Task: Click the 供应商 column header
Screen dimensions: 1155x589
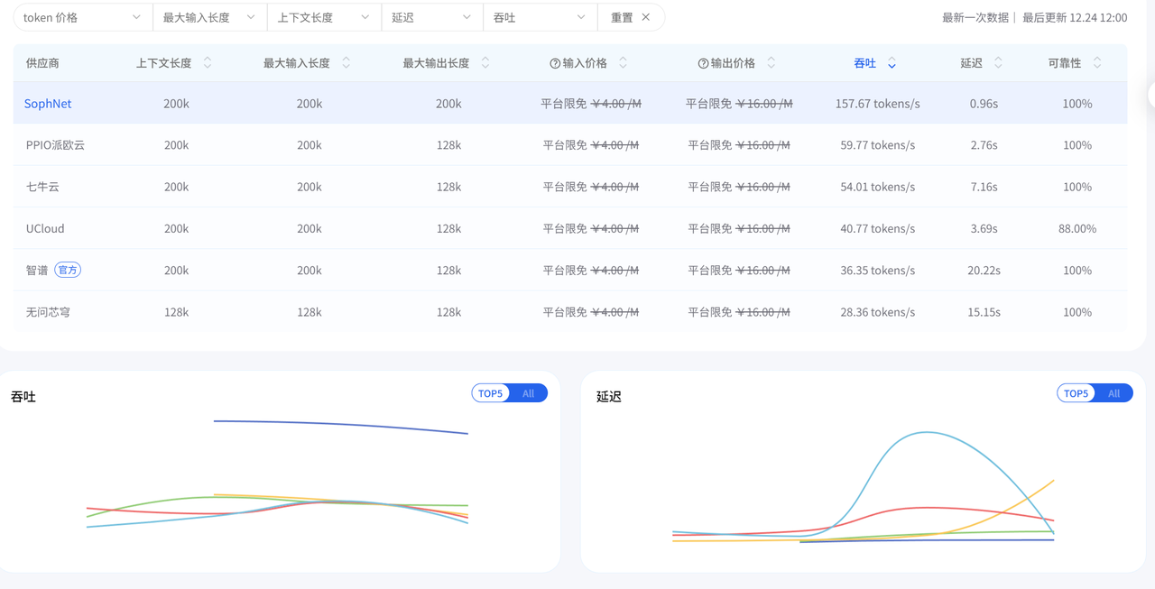Action: pos(42,63)
